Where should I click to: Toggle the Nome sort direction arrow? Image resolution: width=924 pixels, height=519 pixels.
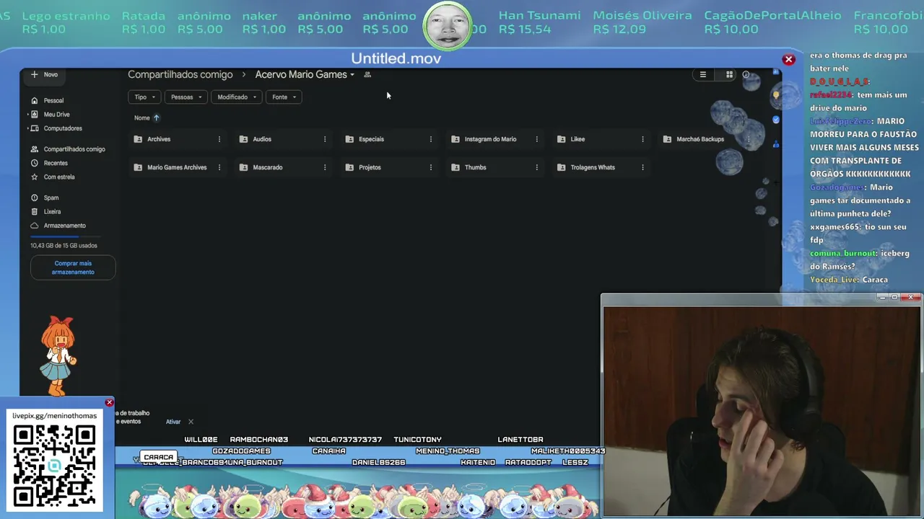156,117
